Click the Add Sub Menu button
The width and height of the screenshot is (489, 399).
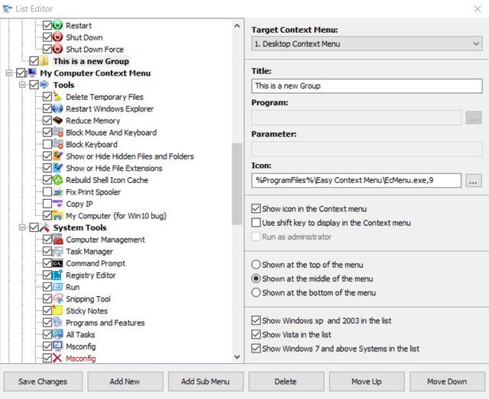coord(206,381)
